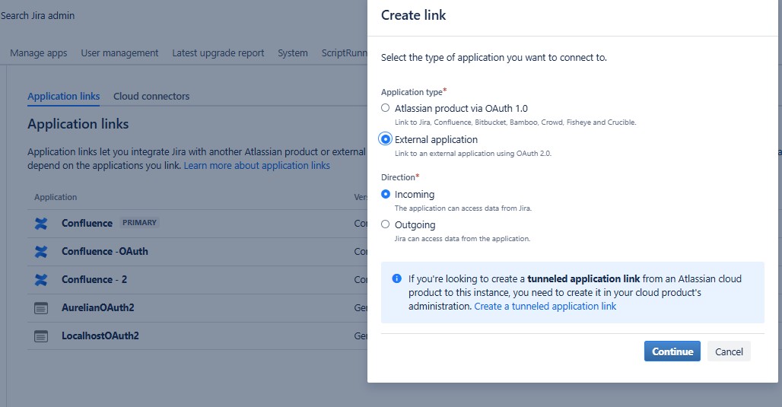This screenshot has width=782, height=407.
Task: Click the AurelianOAuth2 generic application icon
Action: 41,308
